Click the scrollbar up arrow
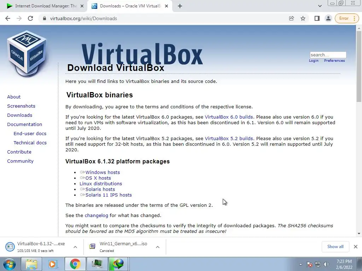 coord(359,28)
